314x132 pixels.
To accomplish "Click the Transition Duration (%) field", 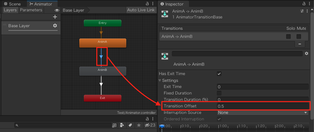I will pos(263,99).
